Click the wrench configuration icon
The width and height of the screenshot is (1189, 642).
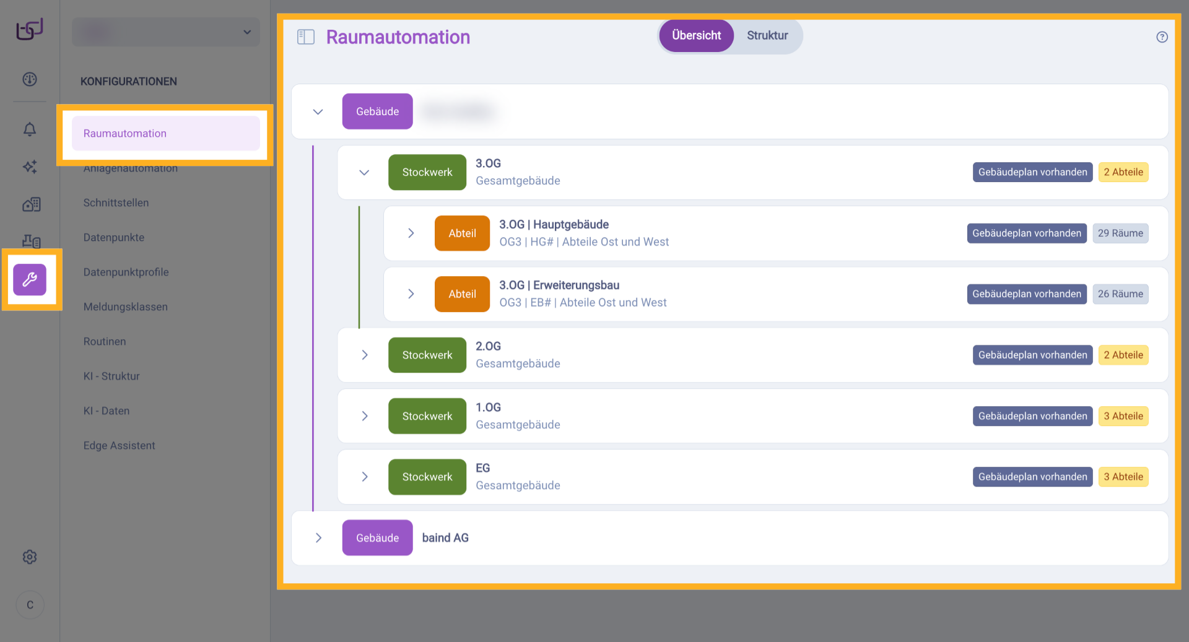click(30, 280)
